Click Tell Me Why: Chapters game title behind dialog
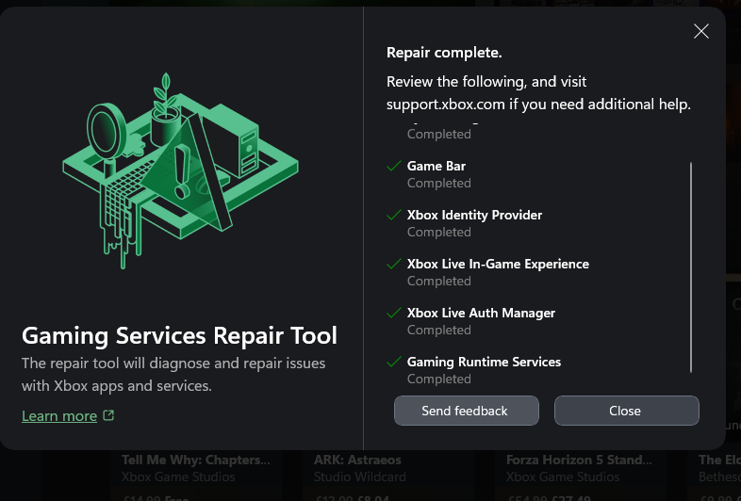 (196, 460)
